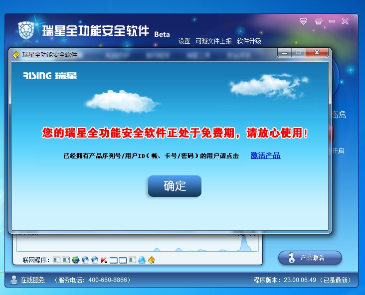Close the 瑞星全功能安全软件 dialog

tap(317, 53)
